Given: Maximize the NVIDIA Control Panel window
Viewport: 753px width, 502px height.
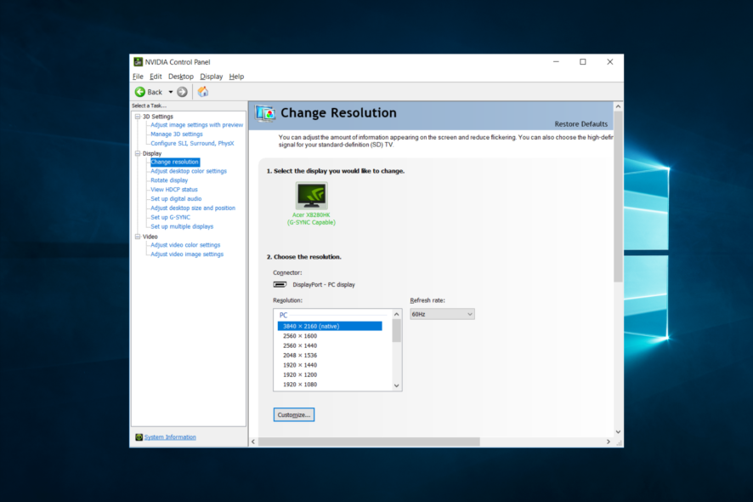Looking at the screenshot, I should click(583, 61).
